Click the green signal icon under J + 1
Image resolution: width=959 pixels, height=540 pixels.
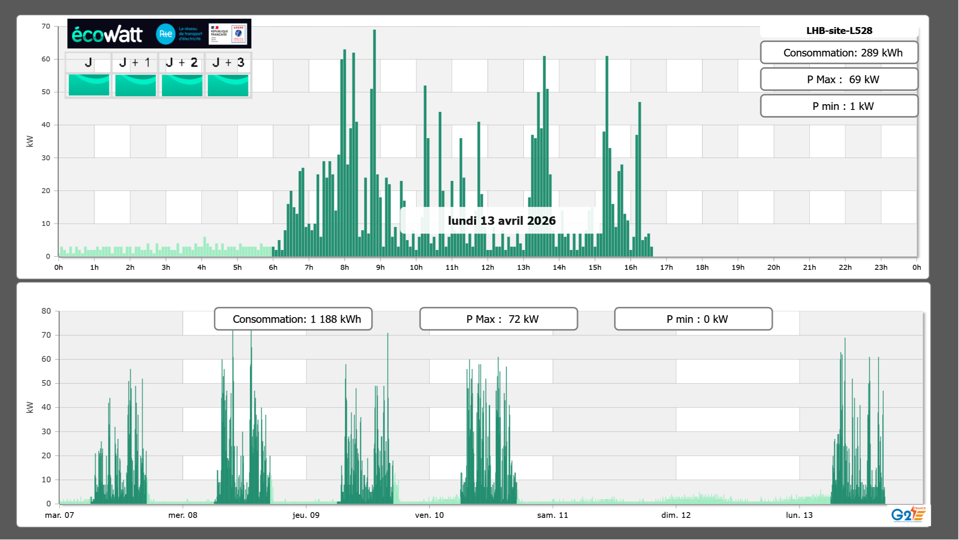point(135,85)
